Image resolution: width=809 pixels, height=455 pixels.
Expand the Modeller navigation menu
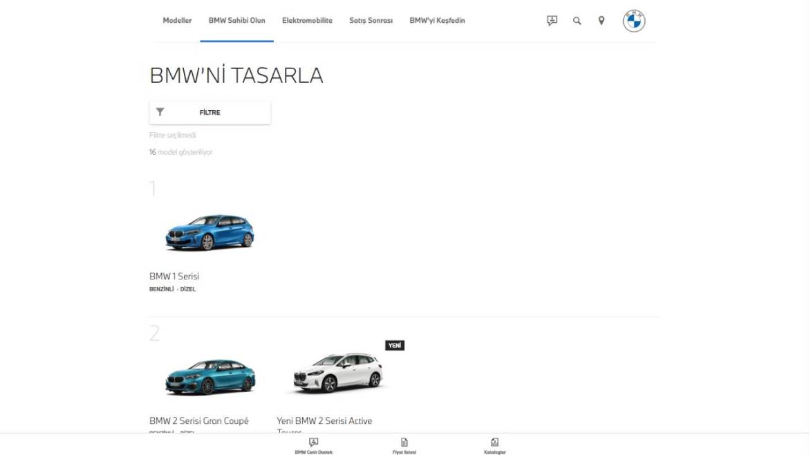click(x=176, y=21)
